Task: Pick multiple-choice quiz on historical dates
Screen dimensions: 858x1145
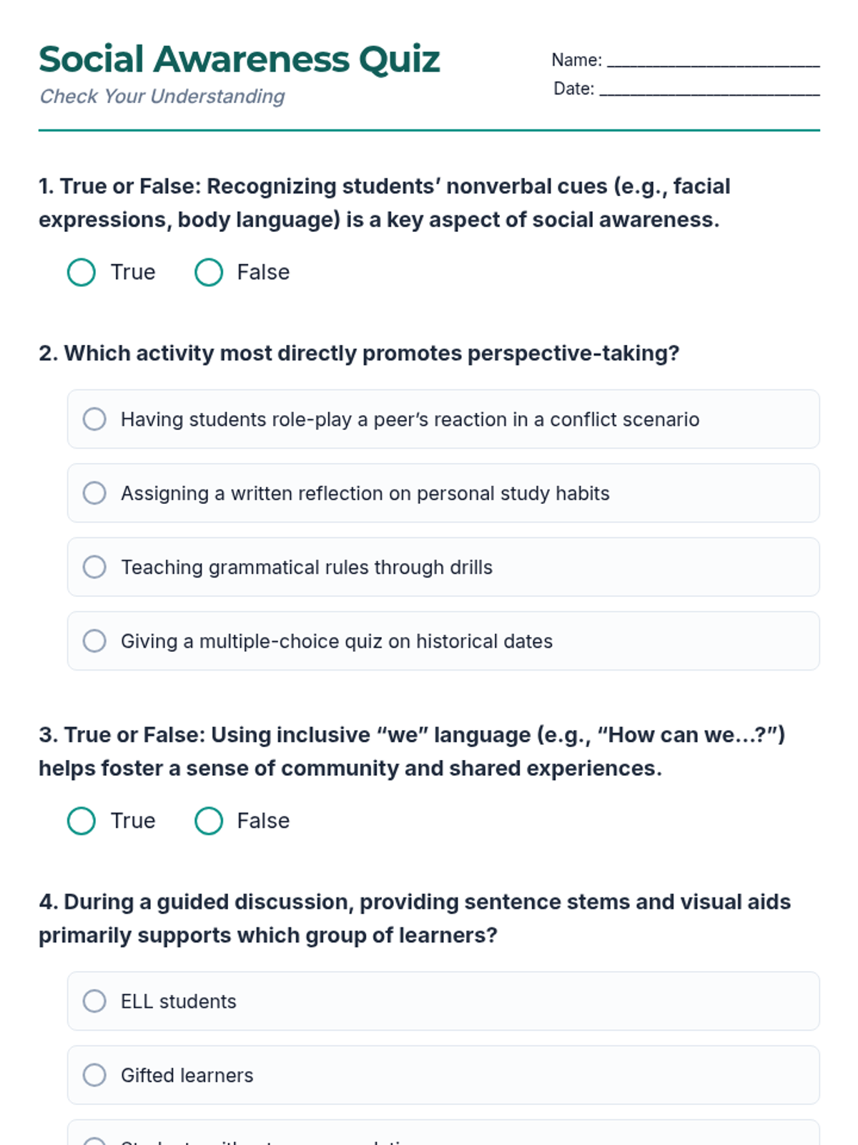Action: pyautogui.click(x=94, y=640)
